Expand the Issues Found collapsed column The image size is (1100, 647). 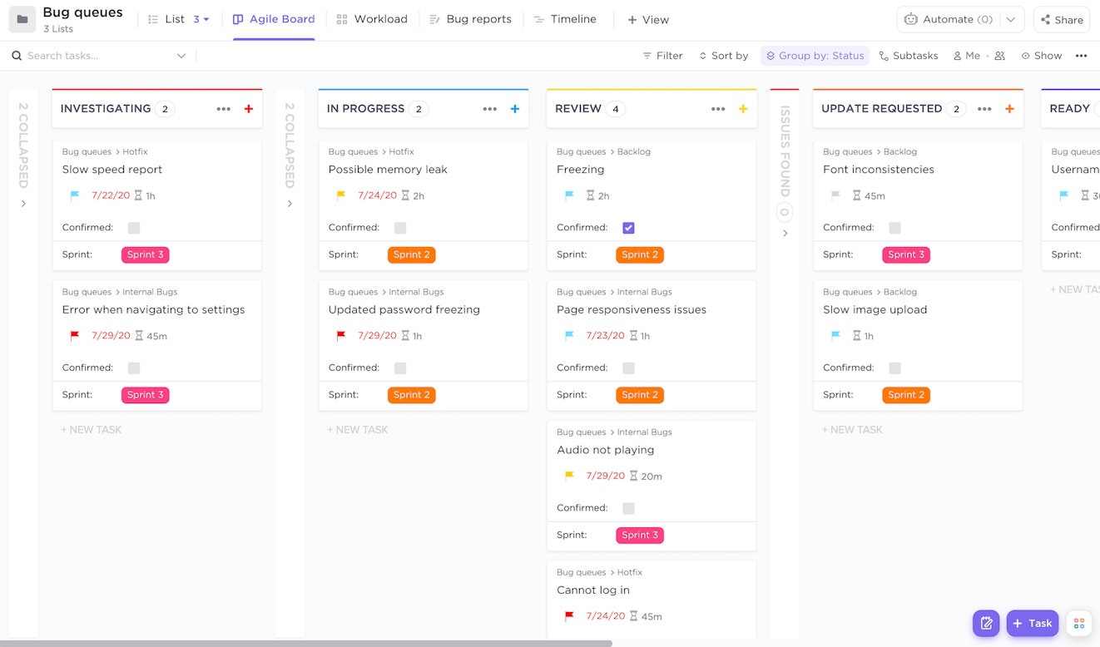(x=785, y=234)
